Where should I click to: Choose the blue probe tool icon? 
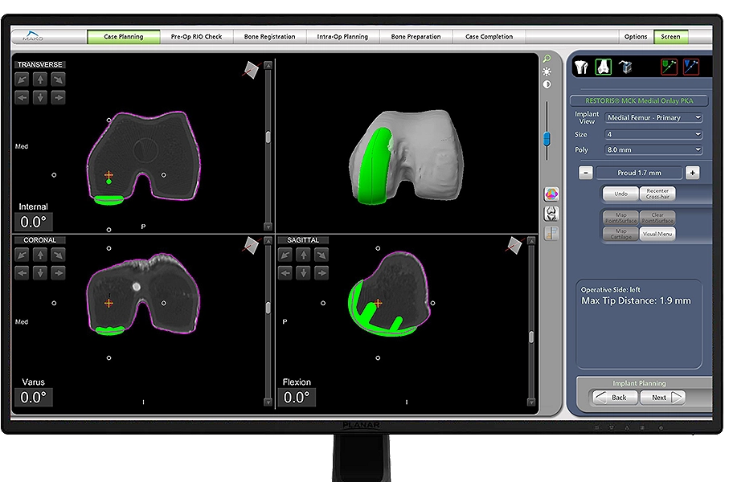(x=691, y=67)
